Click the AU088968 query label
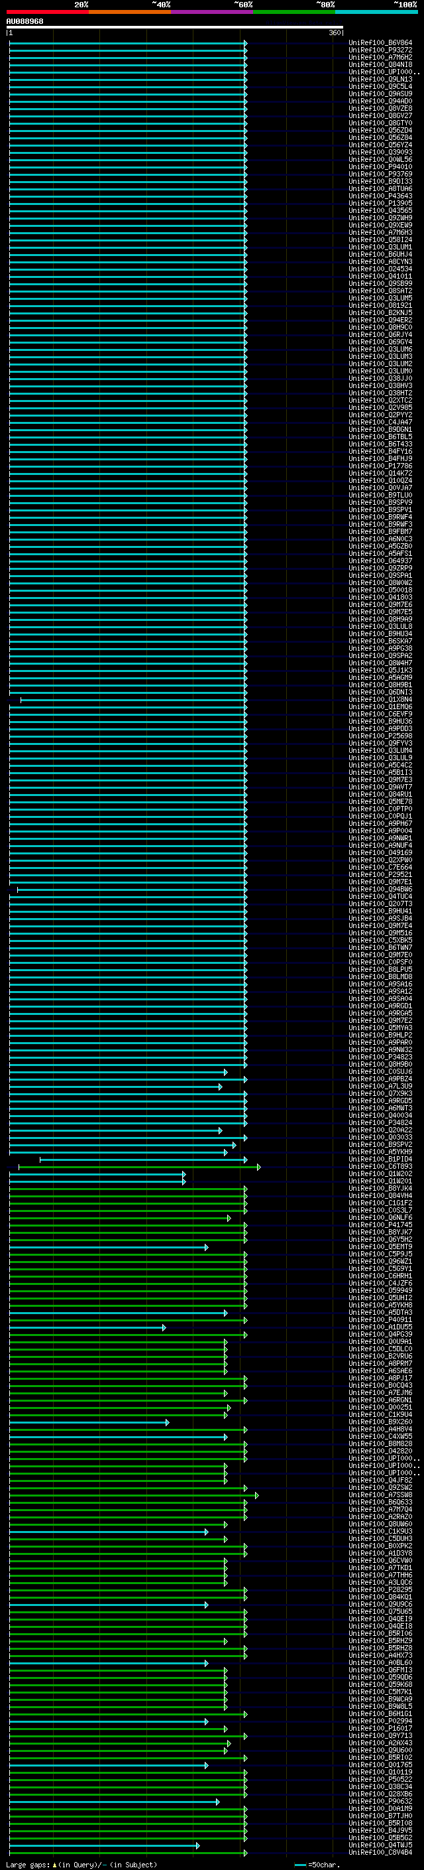 [25, 21]
